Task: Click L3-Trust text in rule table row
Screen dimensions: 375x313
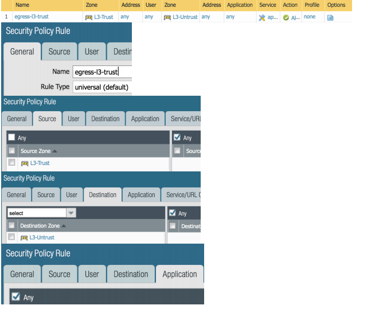Action: pos(104,17)
